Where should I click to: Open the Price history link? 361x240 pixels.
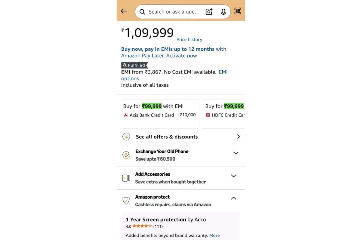189,39
